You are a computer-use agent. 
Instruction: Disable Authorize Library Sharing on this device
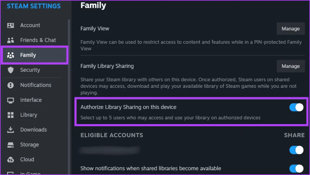[296, 107]
